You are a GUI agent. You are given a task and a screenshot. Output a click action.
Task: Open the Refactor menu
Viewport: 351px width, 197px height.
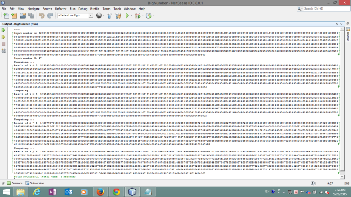(x=61, y=9)
